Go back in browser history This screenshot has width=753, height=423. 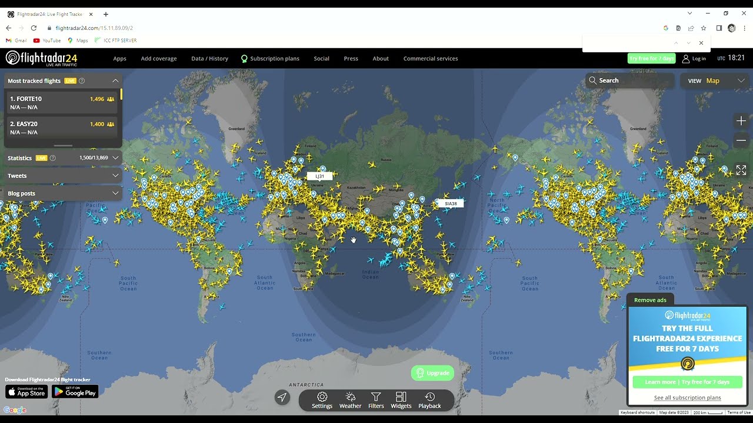pyautogui.click(x=8, y=28)
